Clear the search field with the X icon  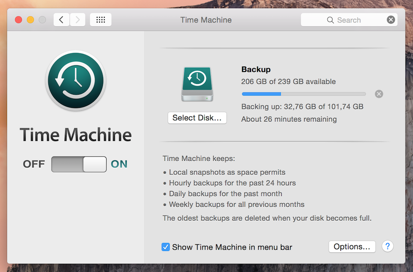[391, 20]
